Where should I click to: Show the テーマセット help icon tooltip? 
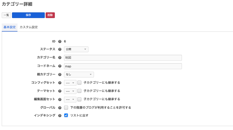point(60,91)
